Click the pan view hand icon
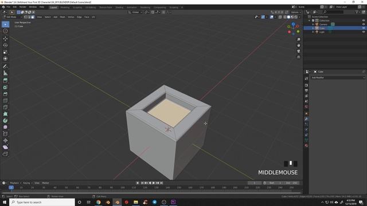Image resolution: width=367 pixels, height=206 pixels. (x=298, y=45)
